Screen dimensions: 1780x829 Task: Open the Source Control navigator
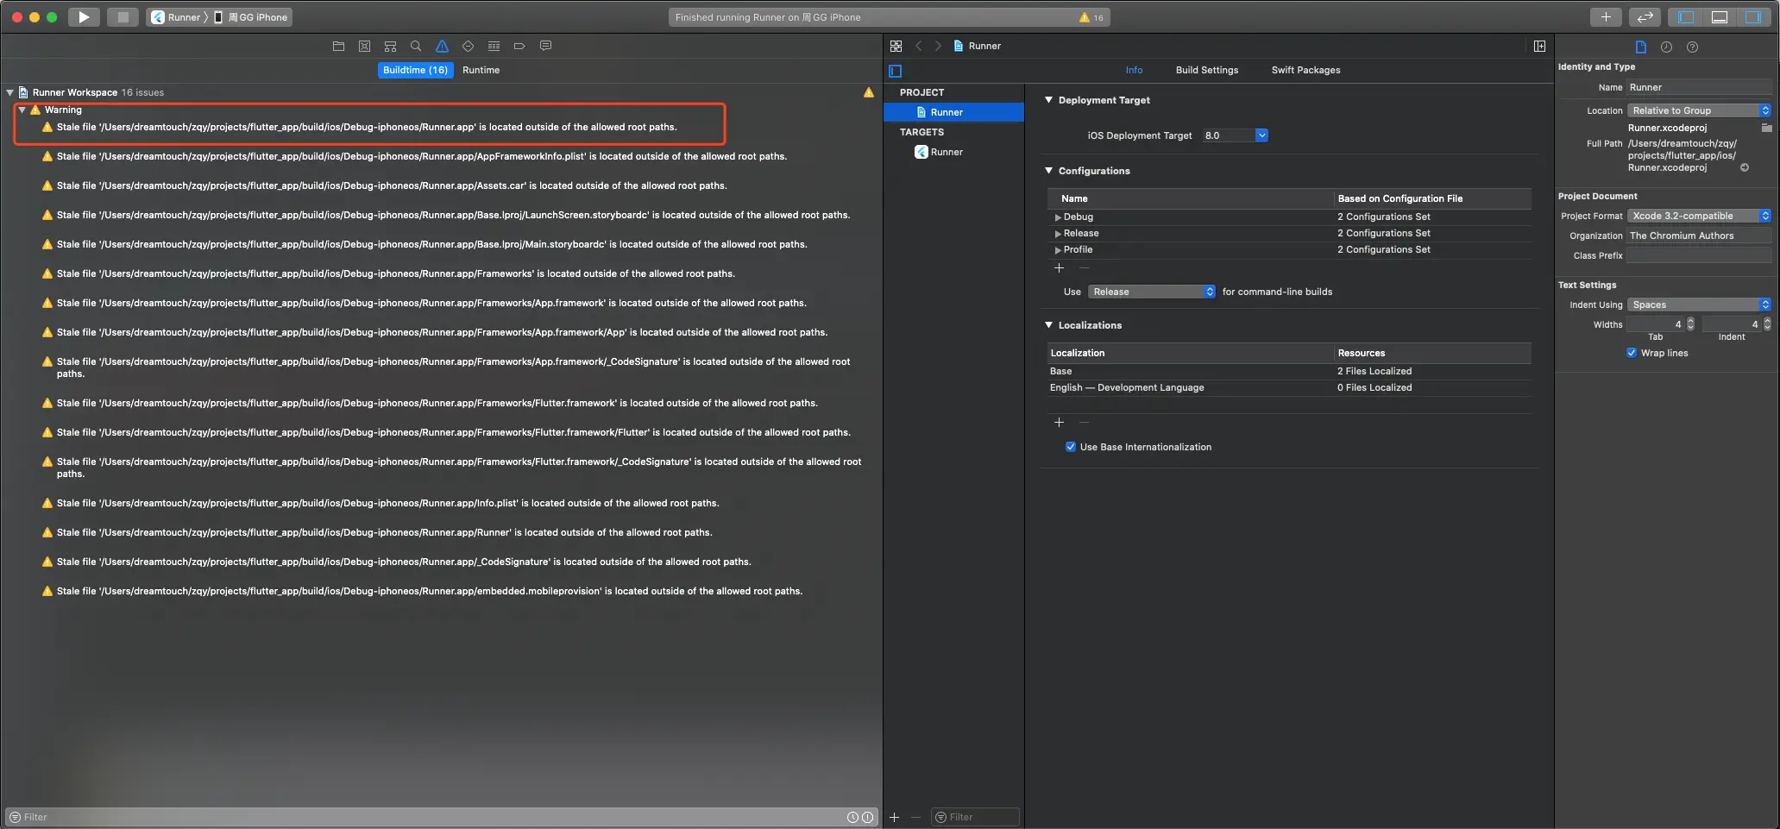pyautogui.click(x=364, y=47)
